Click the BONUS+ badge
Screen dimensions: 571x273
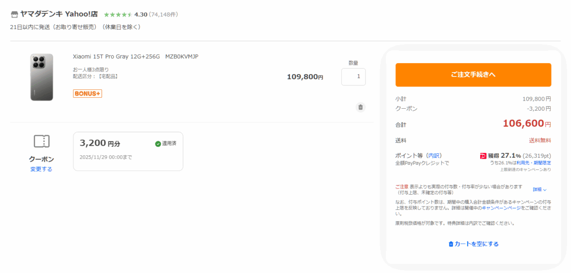88,94
